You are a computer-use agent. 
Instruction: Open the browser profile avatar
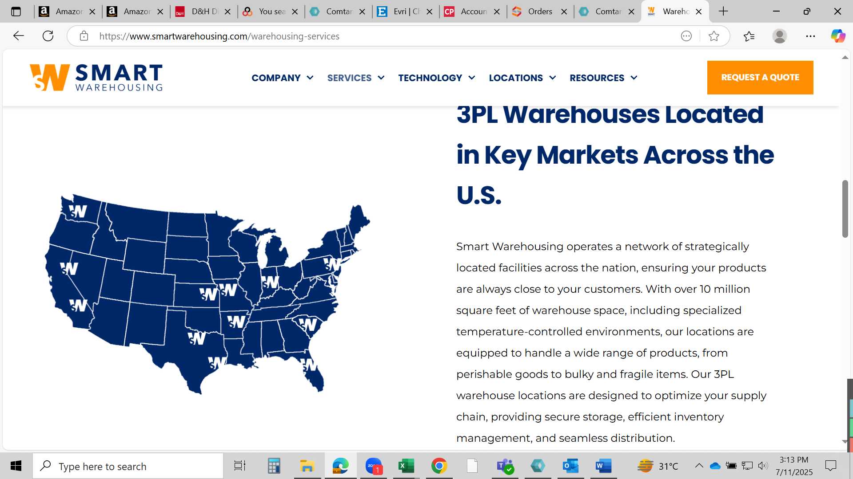coord(780,36)
